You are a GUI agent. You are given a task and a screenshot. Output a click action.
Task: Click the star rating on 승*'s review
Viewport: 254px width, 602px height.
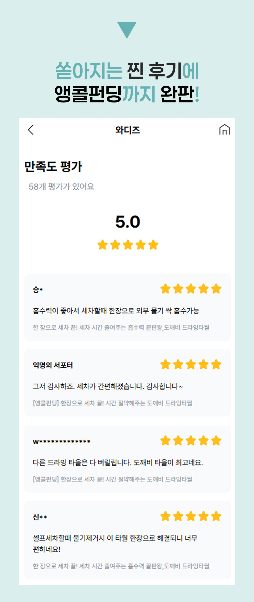click(x=191, y=289)
